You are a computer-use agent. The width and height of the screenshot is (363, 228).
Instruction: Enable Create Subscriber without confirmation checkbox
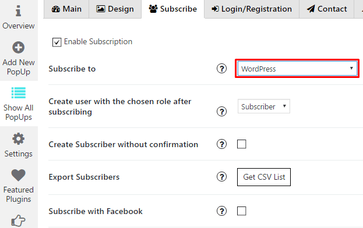[x=241, y=144]
